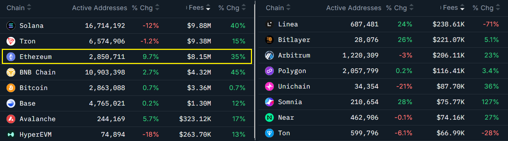Click the Tron chain logo icon
This screenshot has width=508, height=141.
click(x=11, y=41)
